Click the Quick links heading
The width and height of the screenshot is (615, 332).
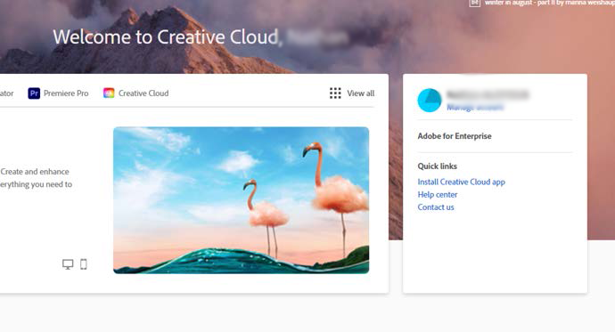(438, 166)
